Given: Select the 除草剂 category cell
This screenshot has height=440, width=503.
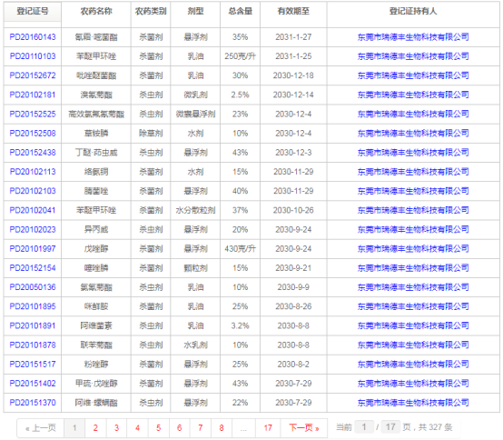Looking at the screenshot, I should (x=151, y=134).
